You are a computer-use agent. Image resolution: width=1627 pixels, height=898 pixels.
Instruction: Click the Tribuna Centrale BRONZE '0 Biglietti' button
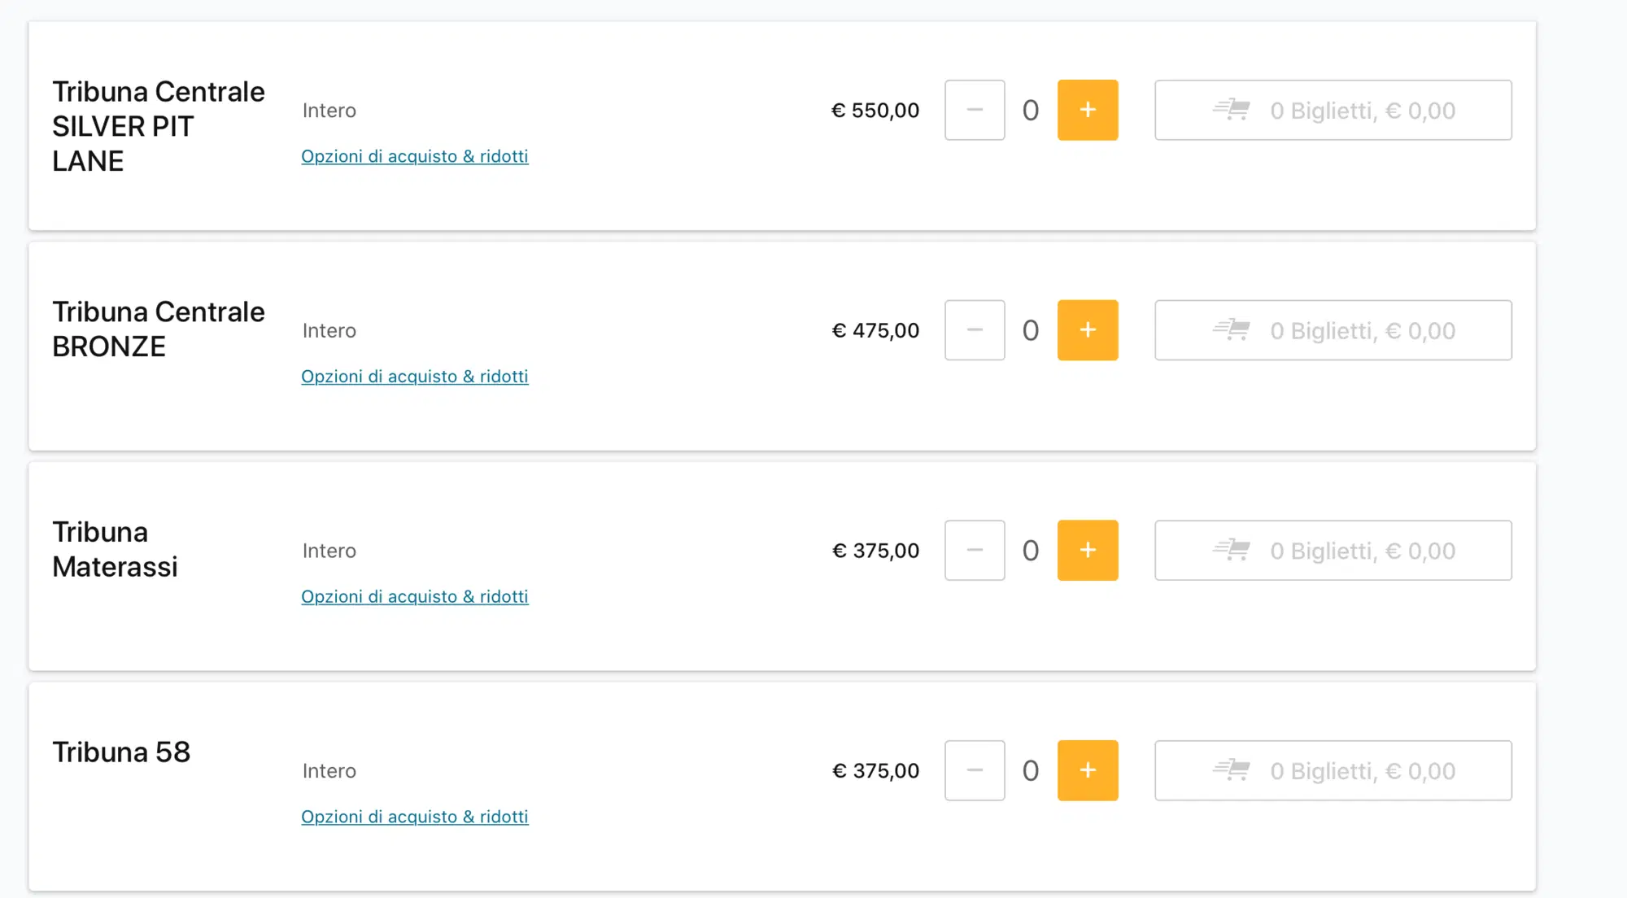click(x=1363, y=331)
